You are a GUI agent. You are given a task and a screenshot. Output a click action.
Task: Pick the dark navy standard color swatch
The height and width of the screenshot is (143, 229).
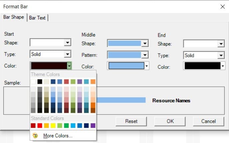click(x=86, y=125)
